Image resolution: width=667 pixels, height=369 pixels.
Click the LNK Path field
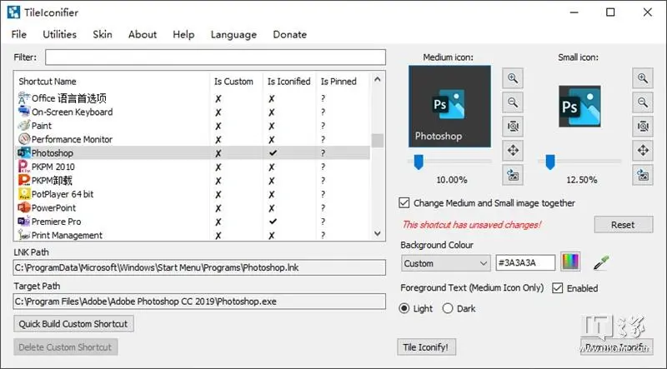(199, 267)
